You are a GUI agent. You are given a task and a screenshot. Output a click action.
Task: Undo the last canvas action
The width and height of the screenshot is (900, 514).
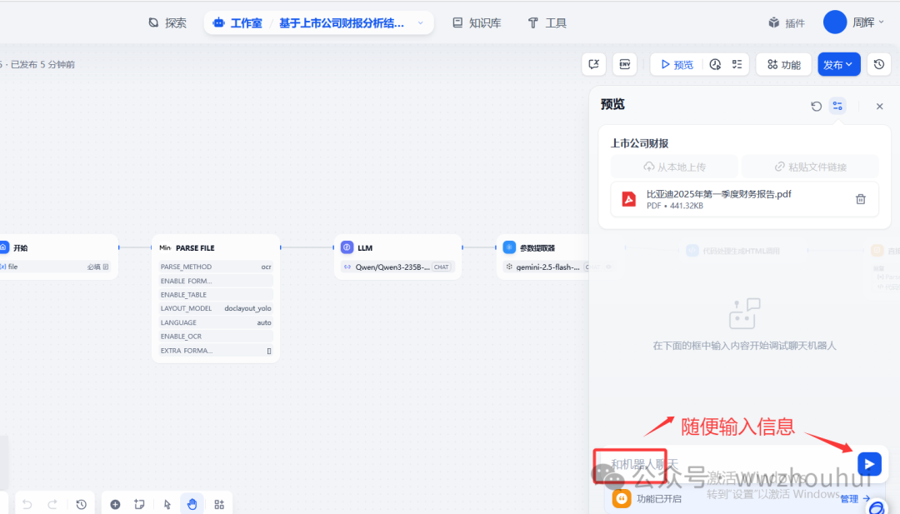pyautogui.click(x=27, y=504)
